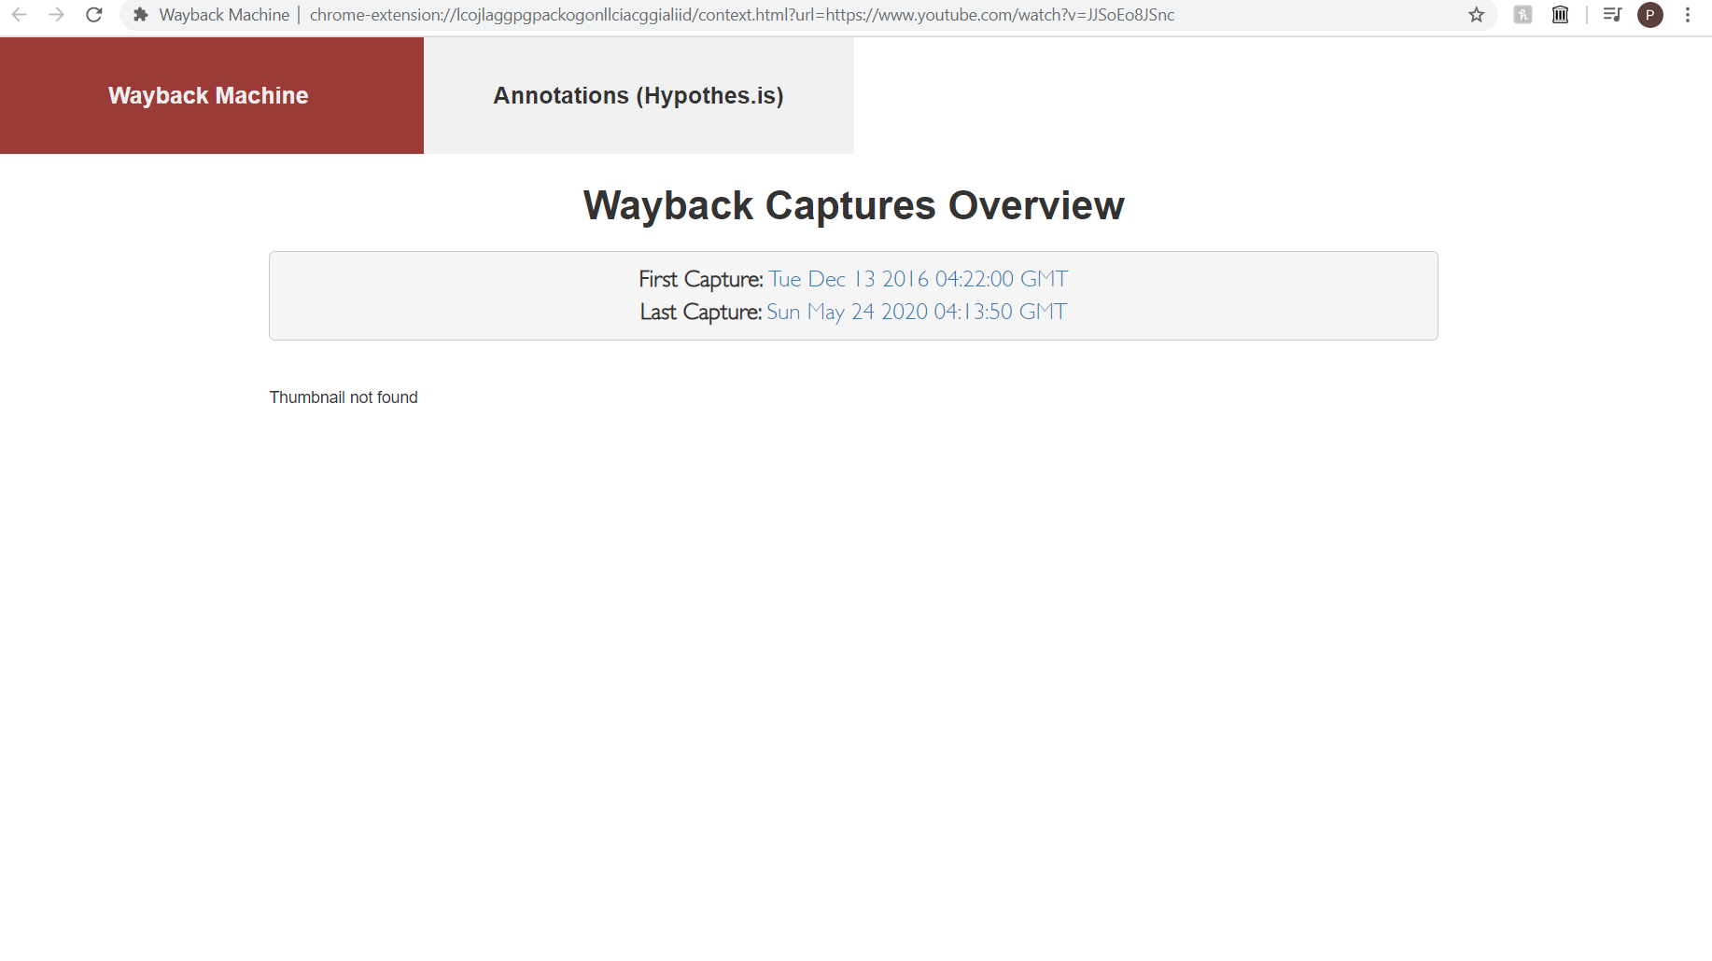
Task: Navigate back using the browser back arrow
Action: [x=20, y=15]
